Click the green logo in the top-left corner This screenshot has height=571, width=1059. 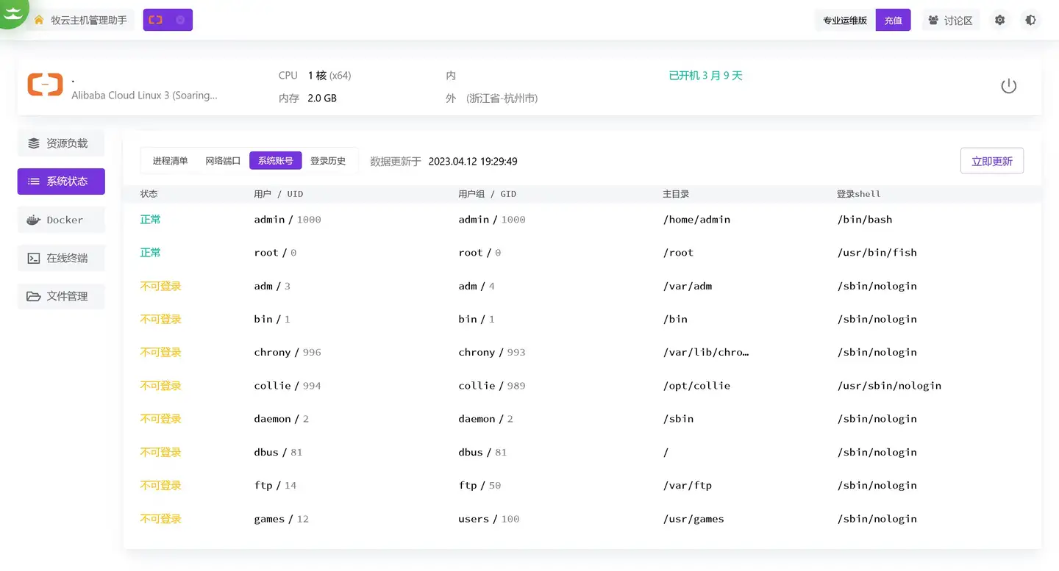[13, 11]
